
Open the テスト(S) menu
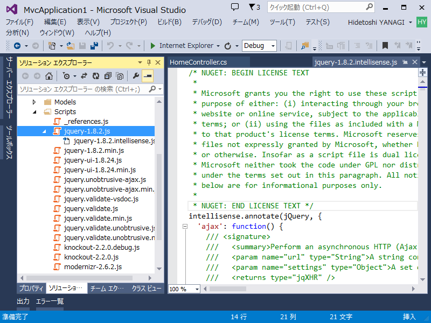(x=317, y=22)
